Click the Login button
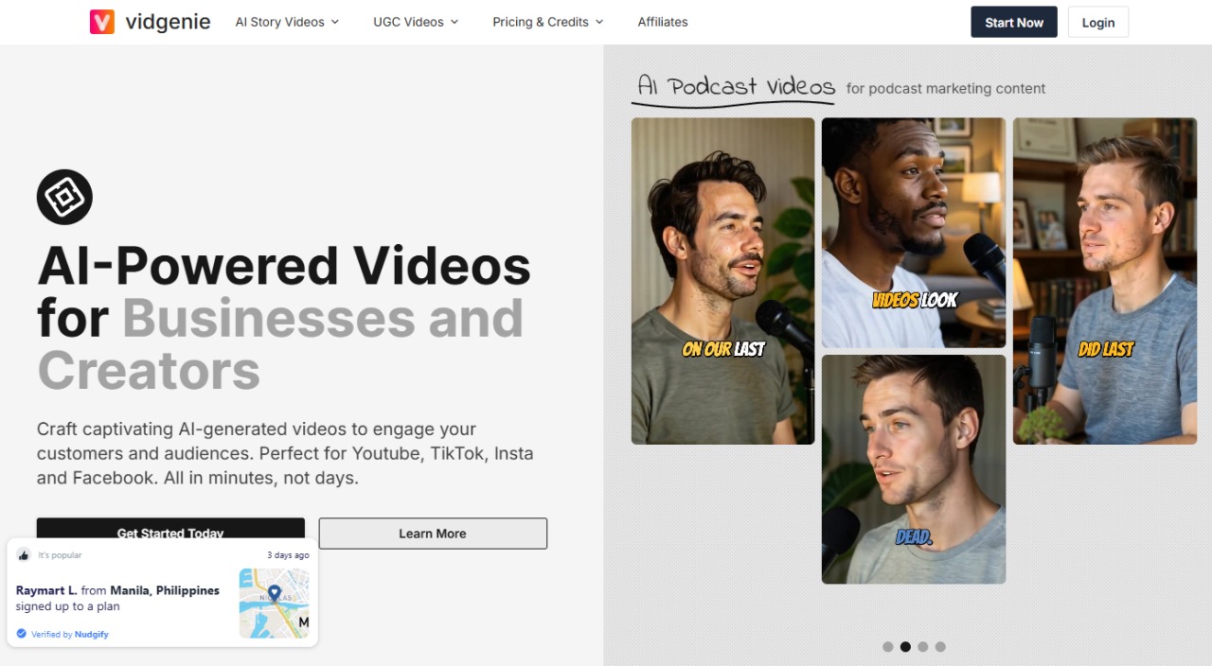 (1098, 23)
